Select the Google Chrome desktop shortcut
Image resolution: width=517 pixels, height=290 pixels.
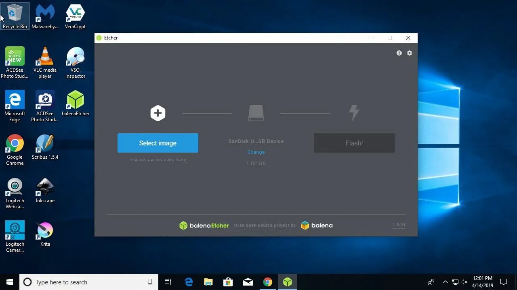coord(15,150)
